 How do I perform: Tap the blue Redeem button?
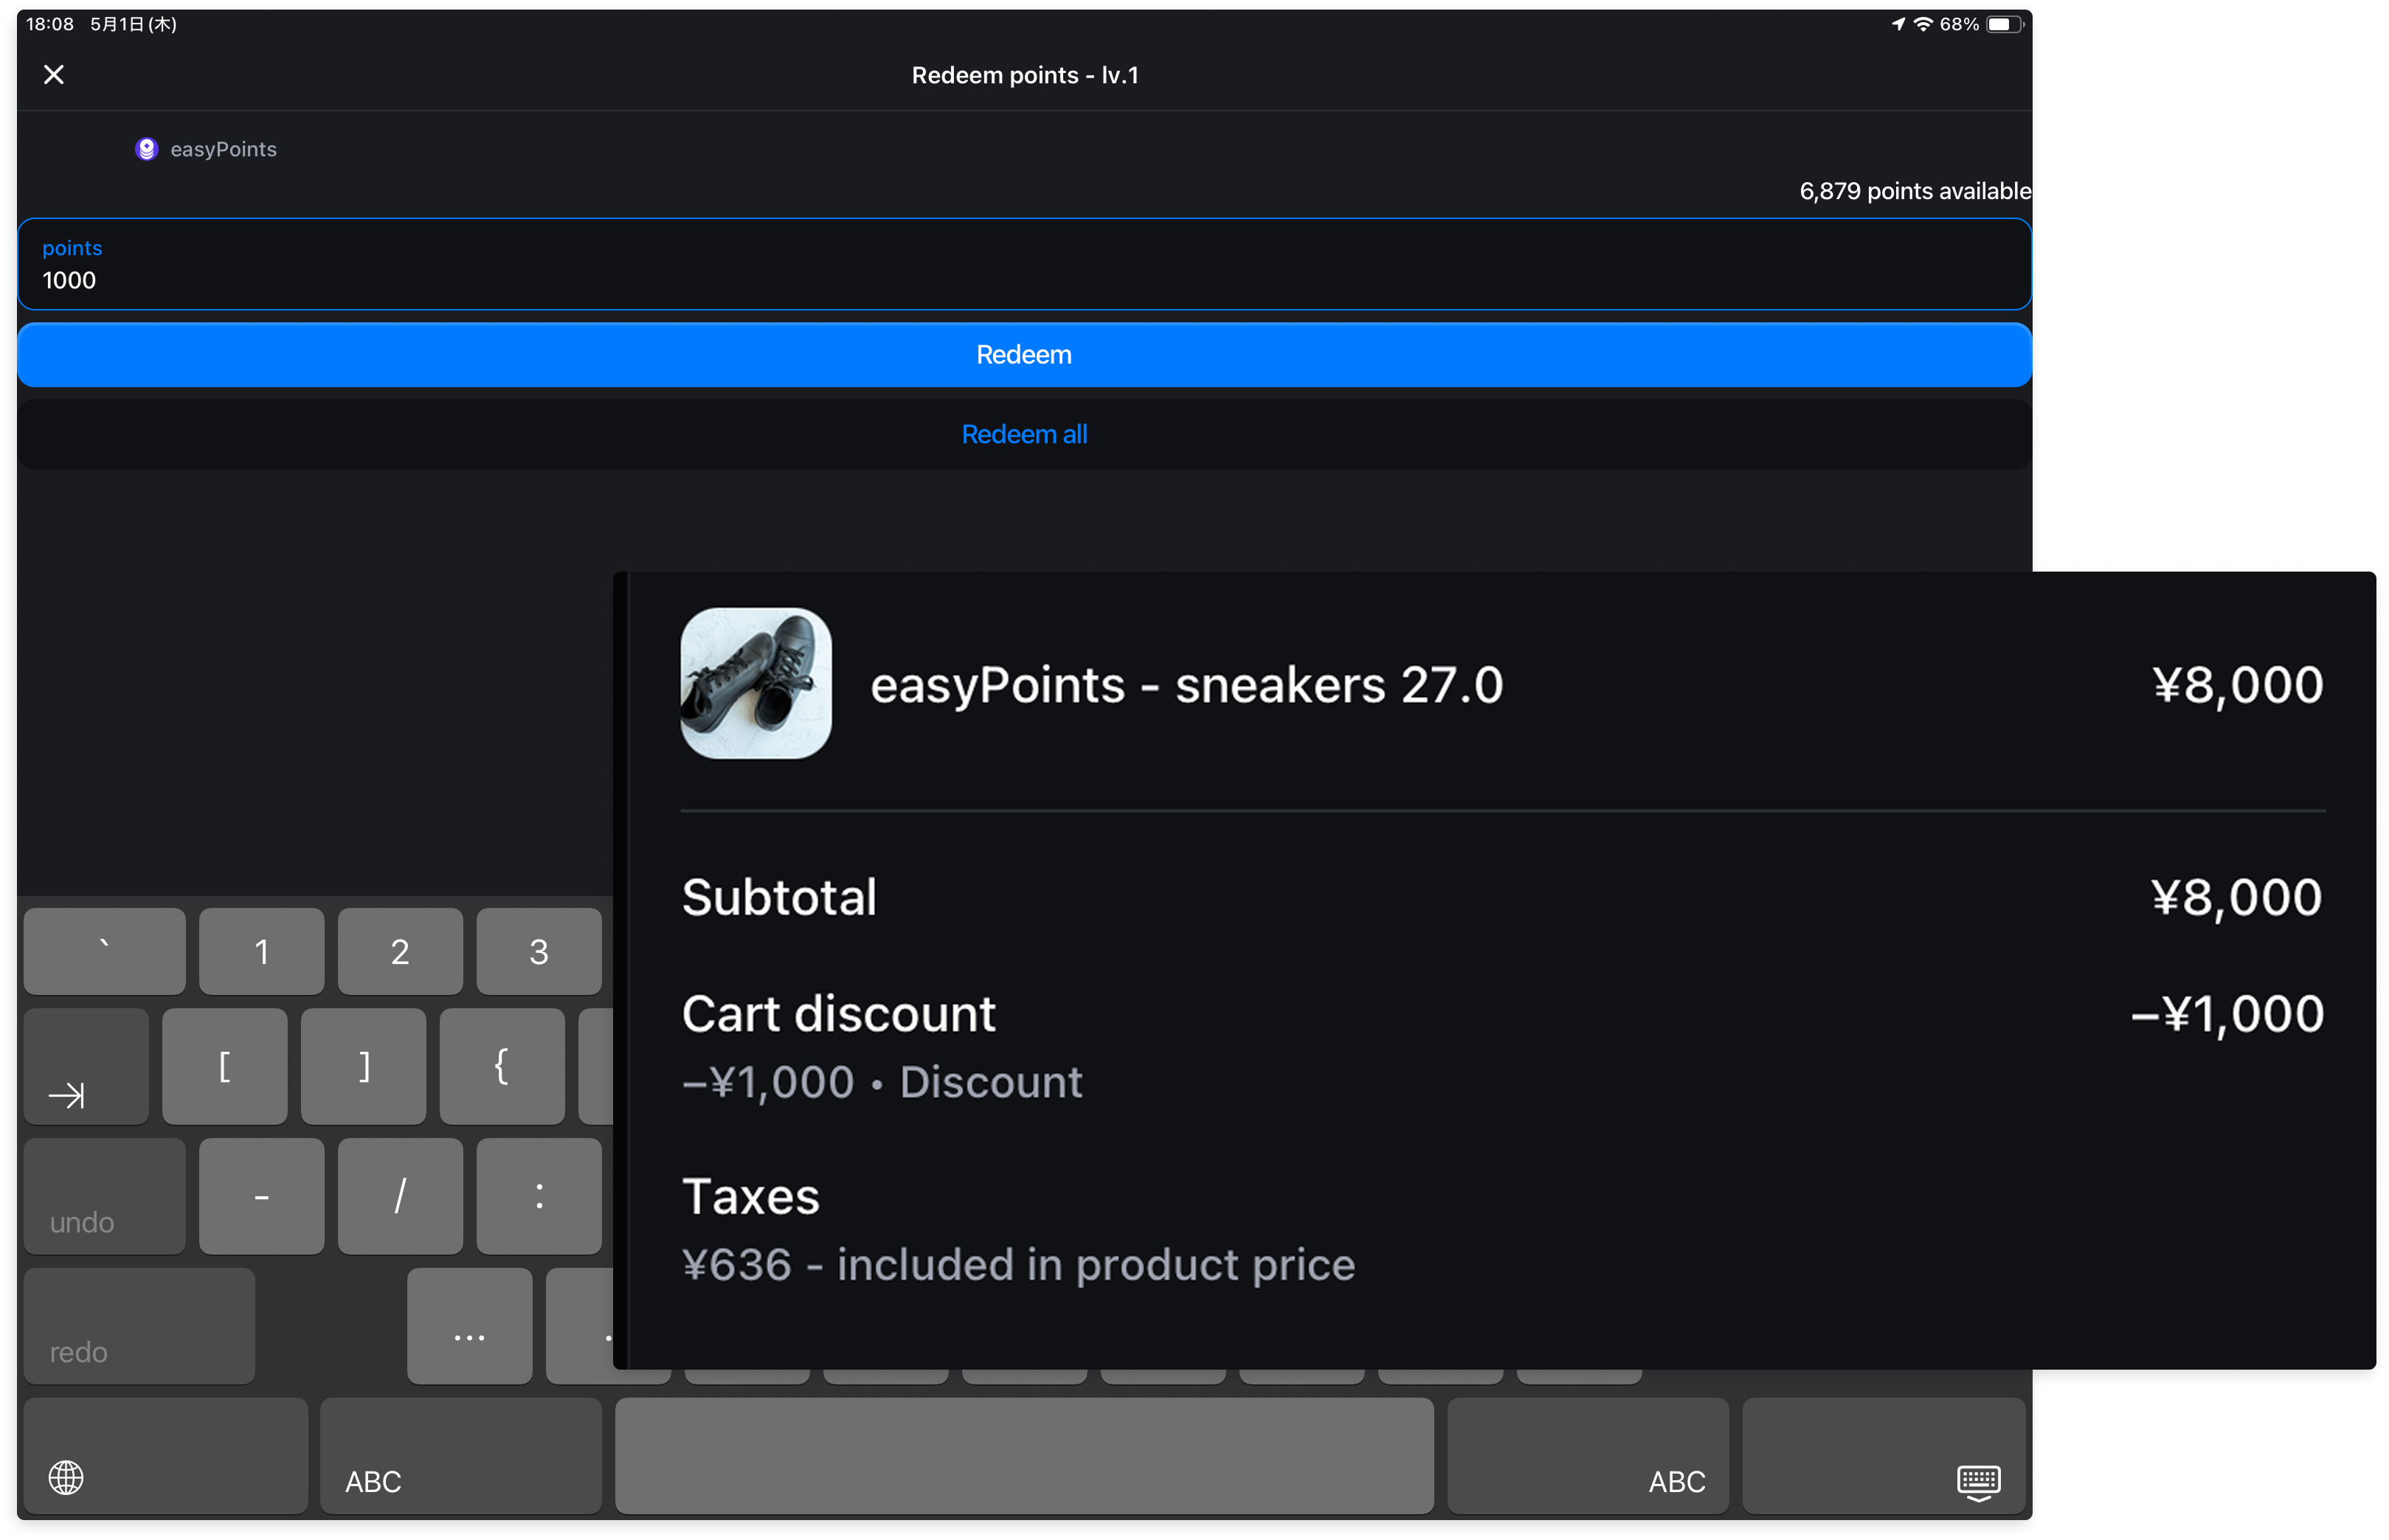(x=1023, y=355)
